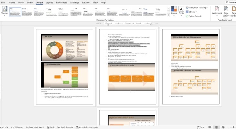The image size is (236, 129).
Task: Enable Focus mode
Action: (x=201, y=127)
